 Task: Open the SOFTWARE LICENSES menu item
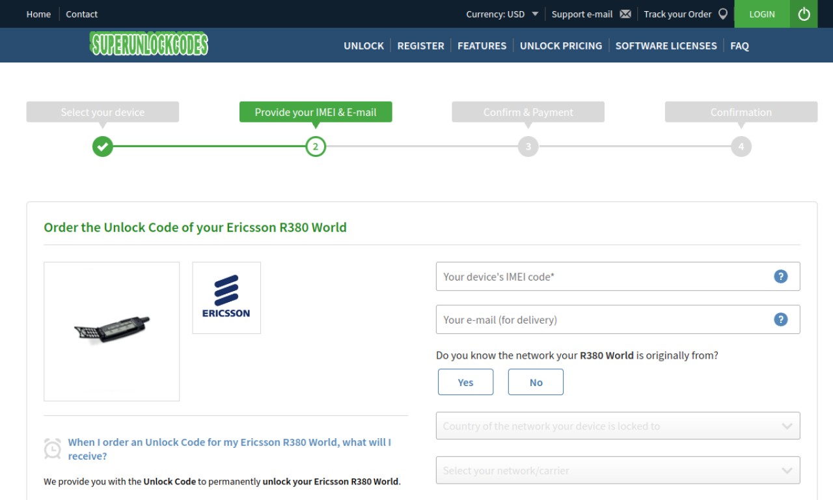coord(666,46)
